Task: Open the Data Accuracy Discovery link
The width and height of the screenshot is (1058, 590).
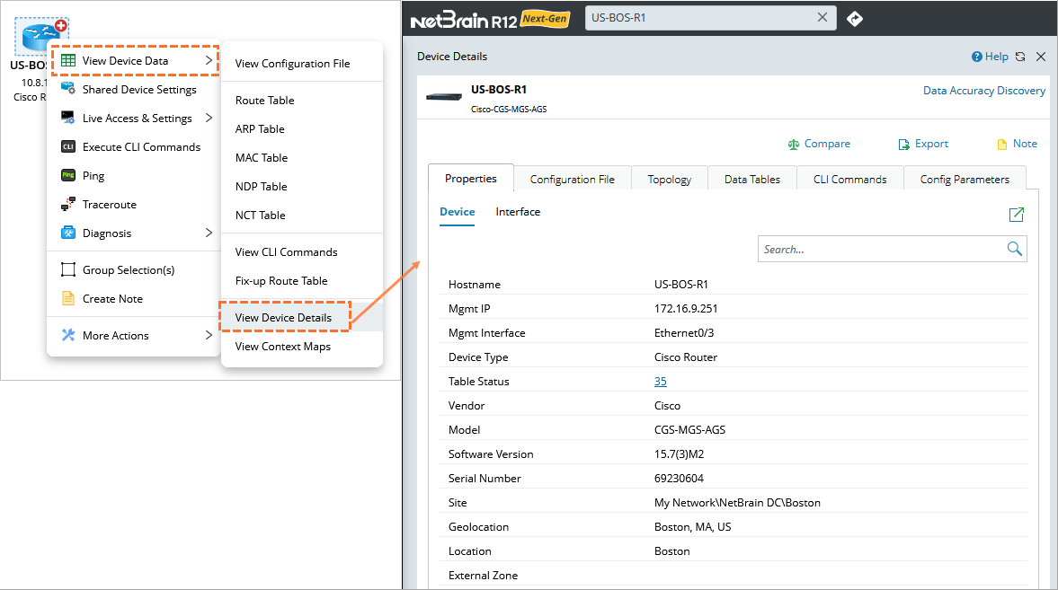Action: (x=983, y=91)
